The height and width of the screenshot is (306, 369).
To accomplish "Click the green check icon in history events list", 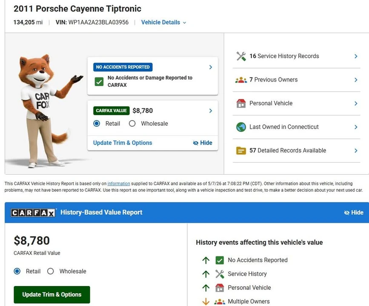I will [220, 260].
